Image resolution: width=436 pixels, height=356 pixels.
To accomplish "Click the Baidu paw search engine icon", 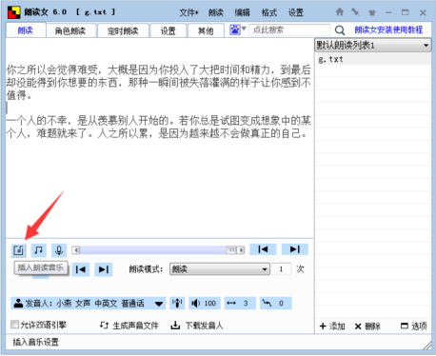I will pos(235,30).
